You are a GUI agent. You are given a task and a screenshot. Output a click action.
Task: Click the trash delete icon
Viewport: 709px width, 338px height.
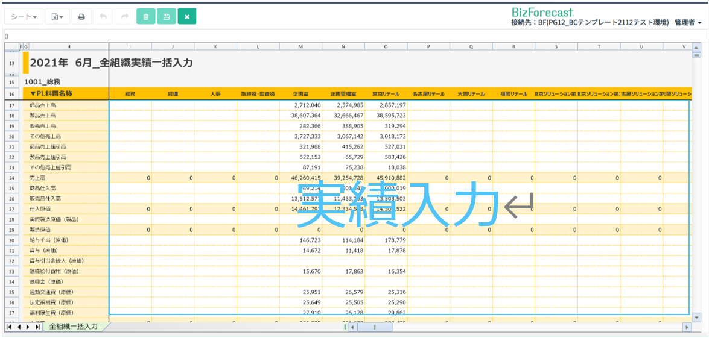point(145,17)
